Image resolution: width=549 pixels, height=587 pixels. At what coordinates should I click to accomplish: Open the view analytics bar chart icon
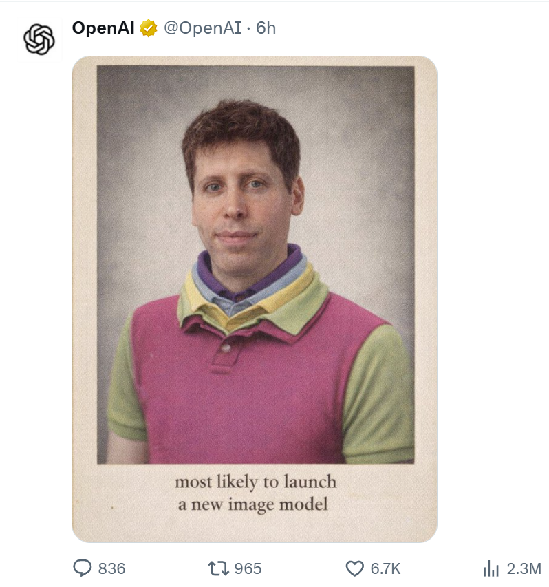(x=491, y=568)
